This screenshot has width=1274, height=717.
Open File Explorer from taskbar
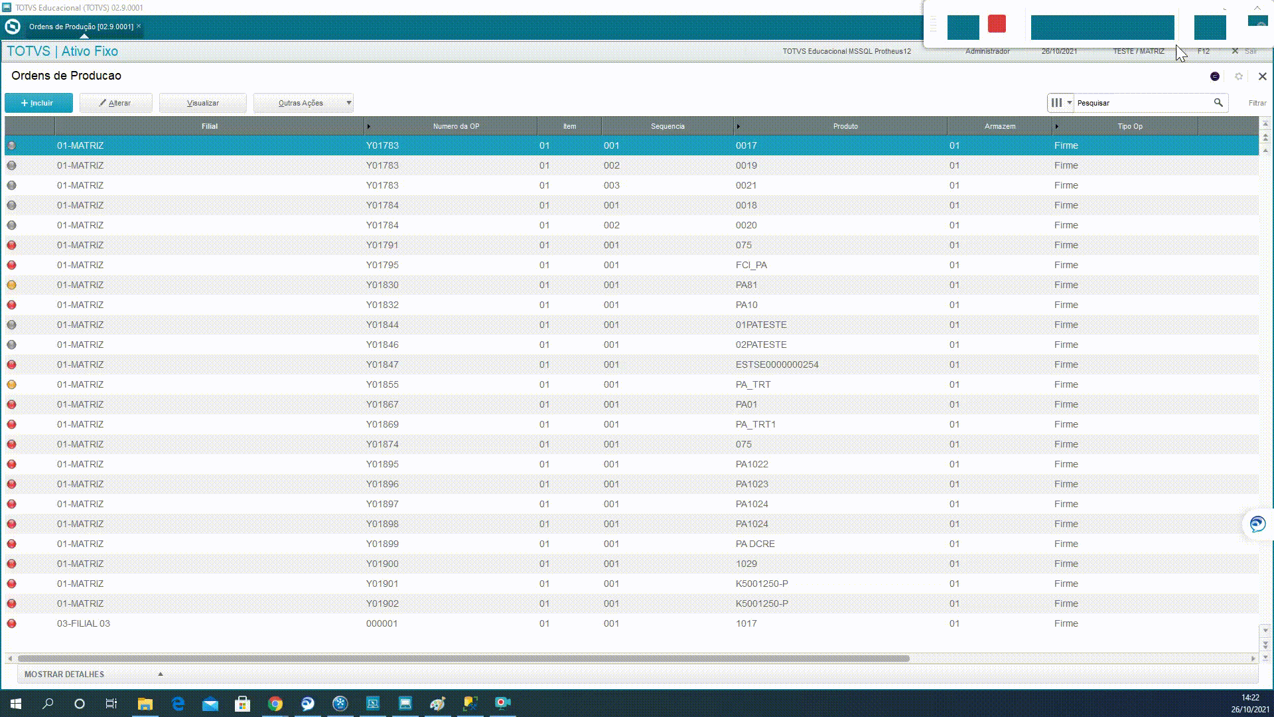(145, 704)
